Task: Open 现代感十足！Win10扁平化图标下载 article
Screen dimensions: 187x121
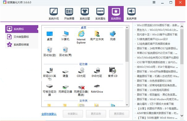Action: [x=157, y=35]
